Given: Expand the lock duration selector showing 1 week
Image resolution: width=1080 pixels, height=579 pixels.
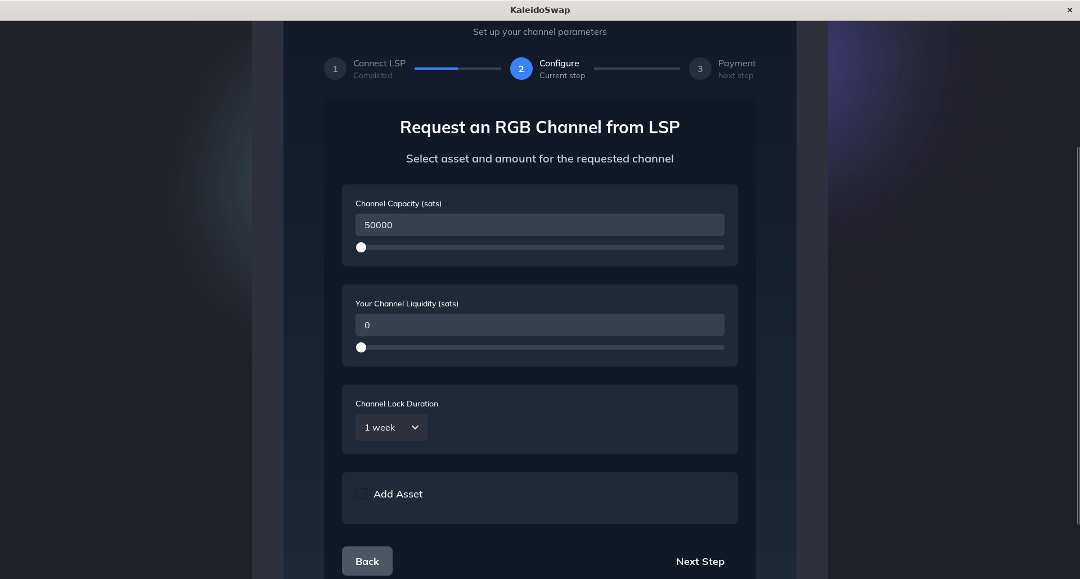Looking at the screenshot, I should click(x=391, y=427).
